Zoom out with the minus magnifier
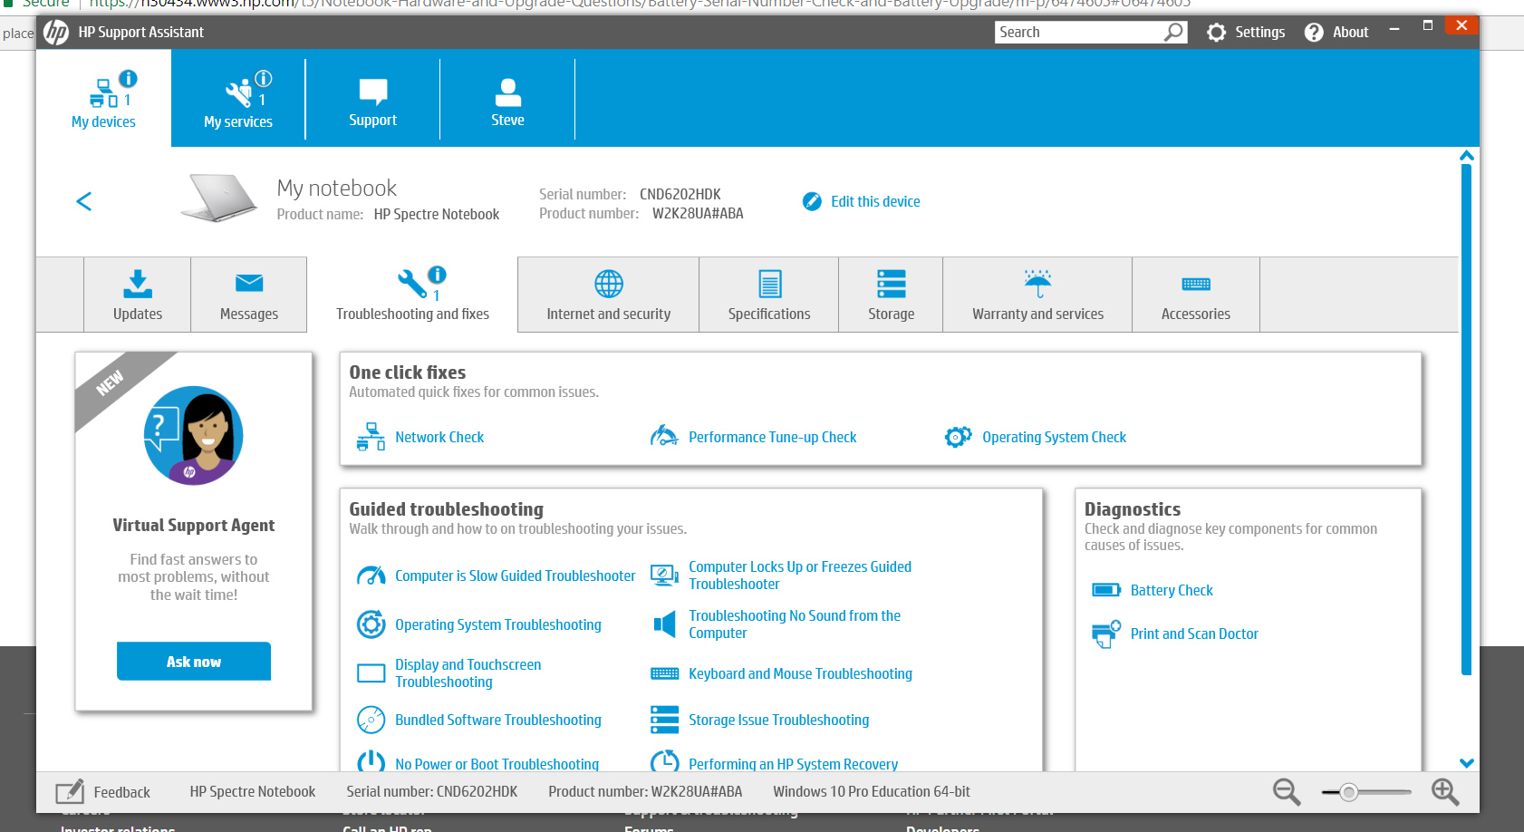1524x832 pixels. (1287, 792)
